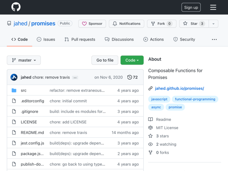Fork the repository
This screenshot has width=228, height=171.
click(x=162, y=24)
